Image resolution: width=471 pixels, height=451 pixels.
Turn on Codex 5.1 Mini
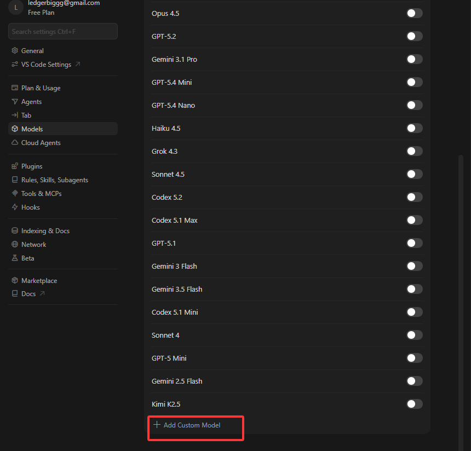click(x=415, y=312)
